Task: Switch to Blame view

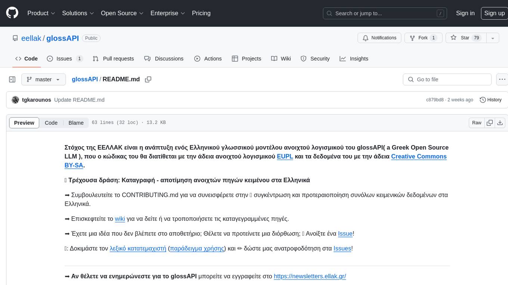Action: click(76, 123)
